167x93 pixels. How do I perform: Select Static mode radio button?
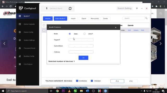(70, 34)
